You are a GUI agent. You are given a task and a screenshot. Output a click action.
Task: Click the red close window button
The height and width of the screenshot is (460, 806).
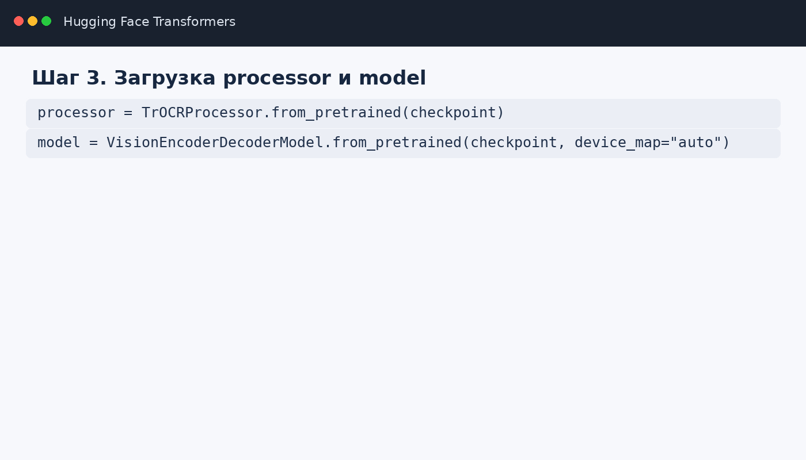click(x=18, y=21)
